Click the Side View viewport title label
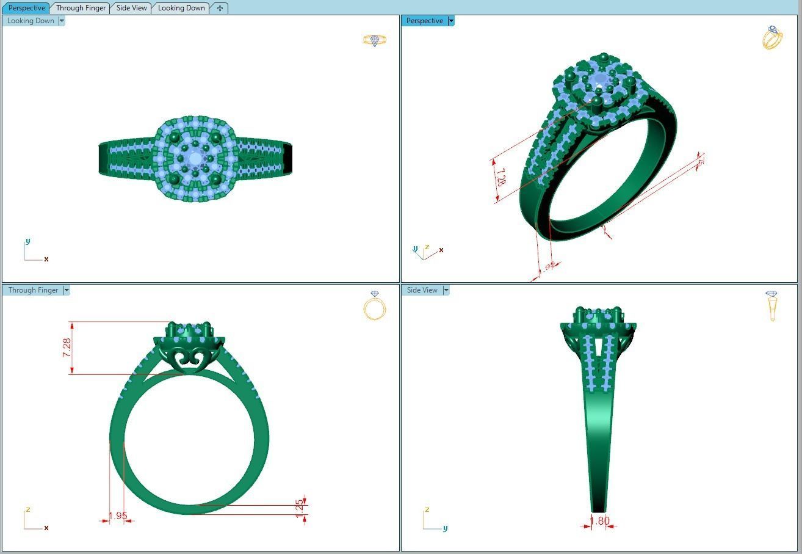The height and width of the screenshot is (554, 802). (x=422, y=290)
